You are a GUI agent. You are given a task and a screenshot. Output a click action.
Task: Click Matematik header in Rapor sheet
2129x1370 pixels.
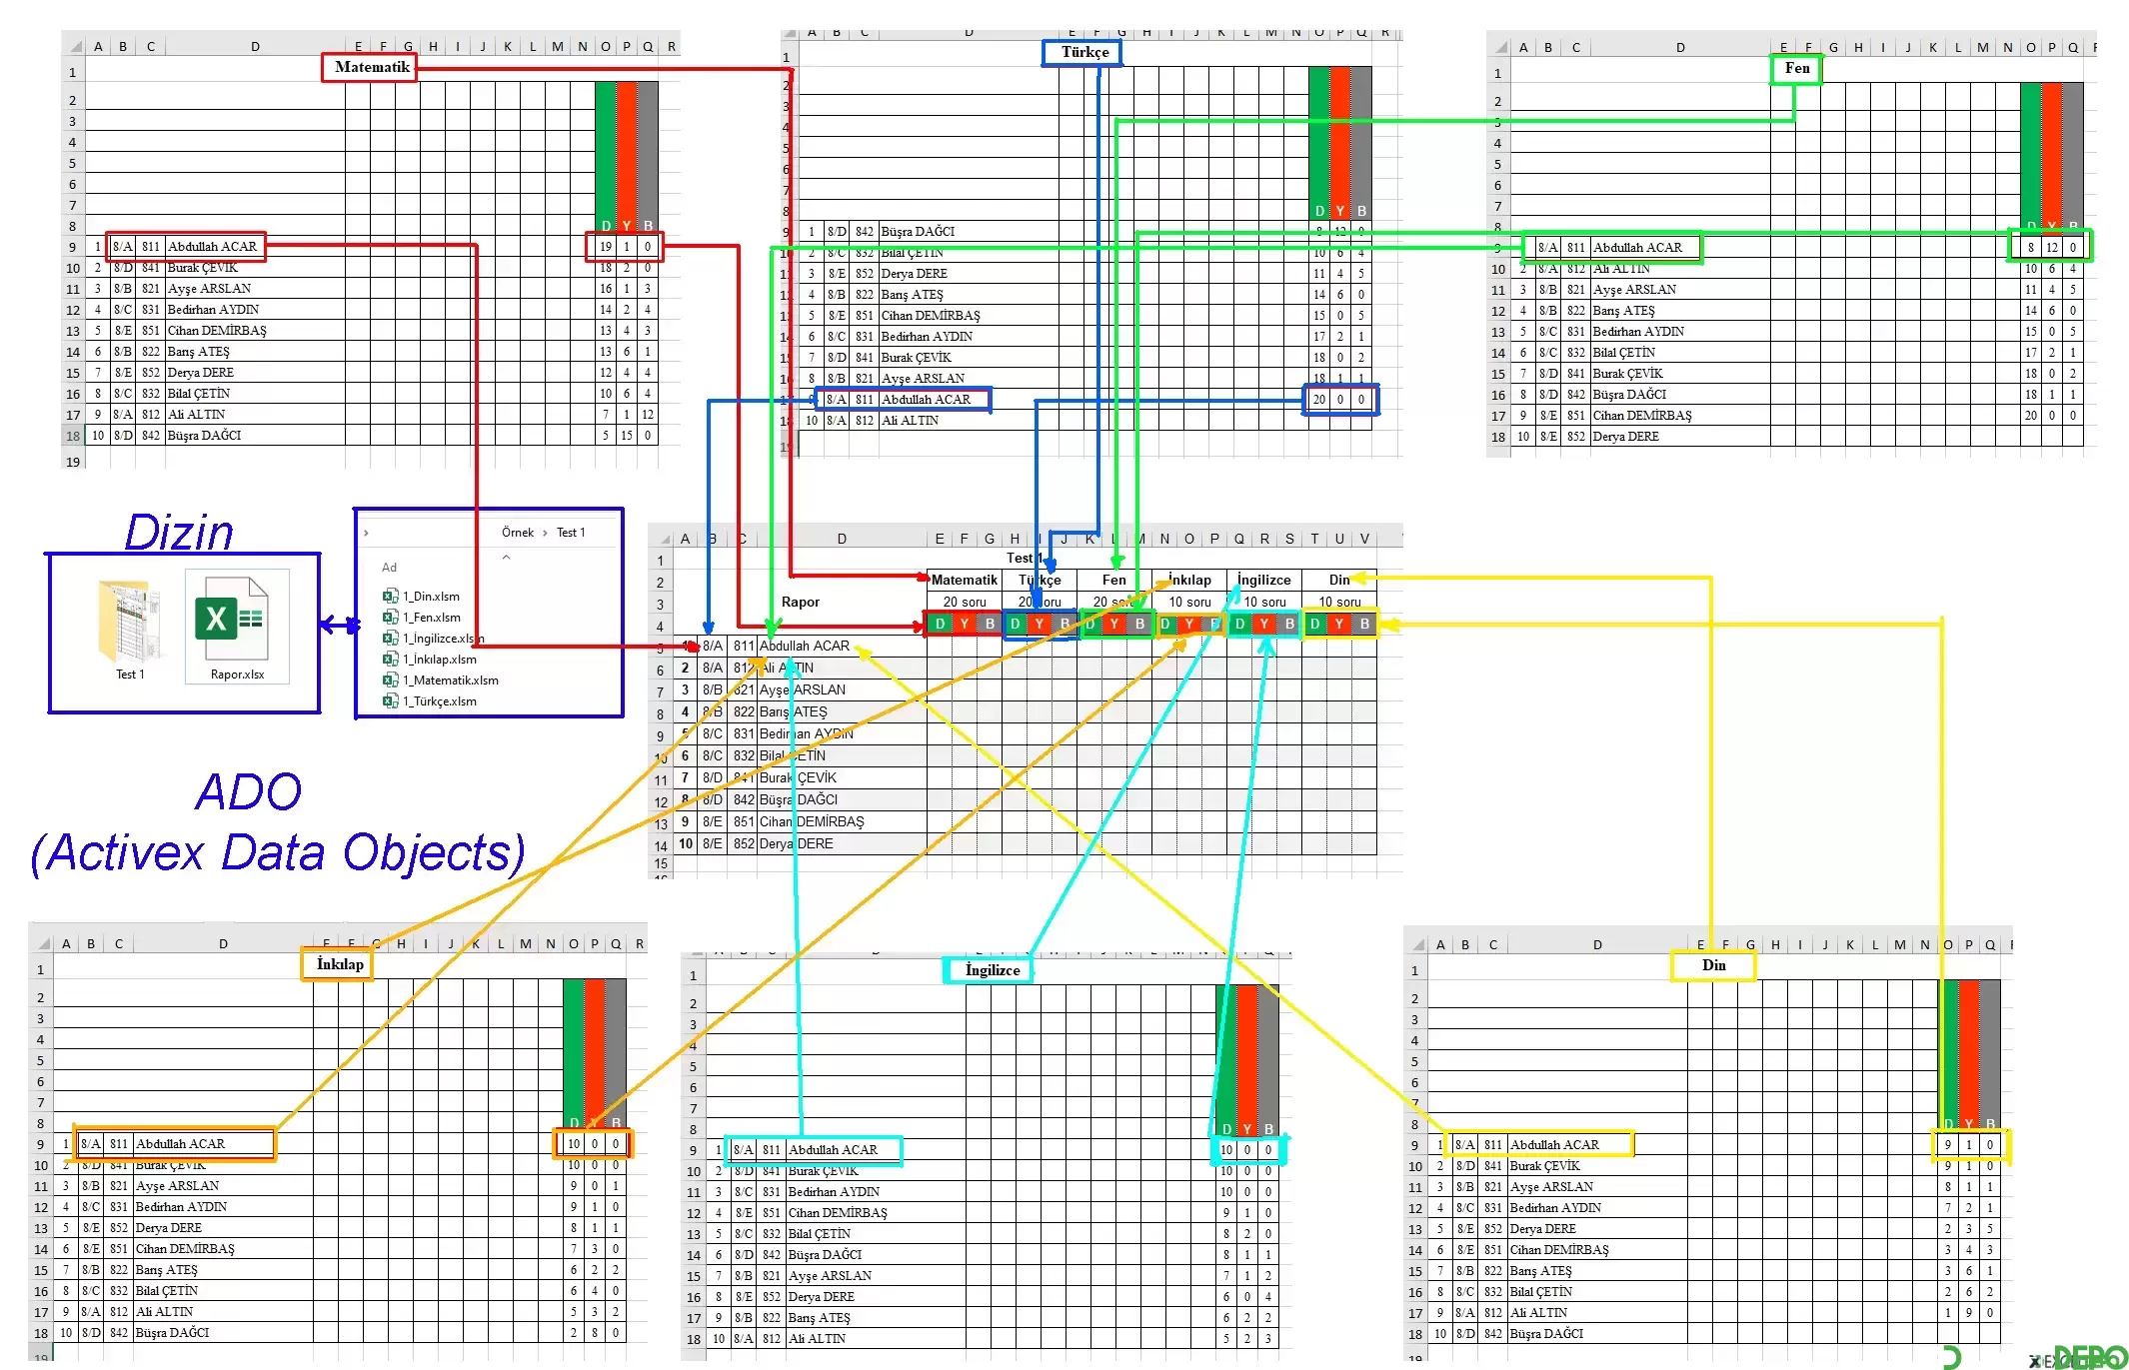tap(965, 580)
